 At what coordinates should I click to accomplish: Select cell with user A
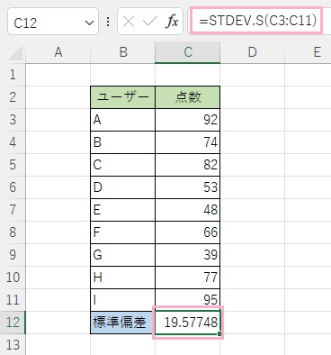point(122,120)
